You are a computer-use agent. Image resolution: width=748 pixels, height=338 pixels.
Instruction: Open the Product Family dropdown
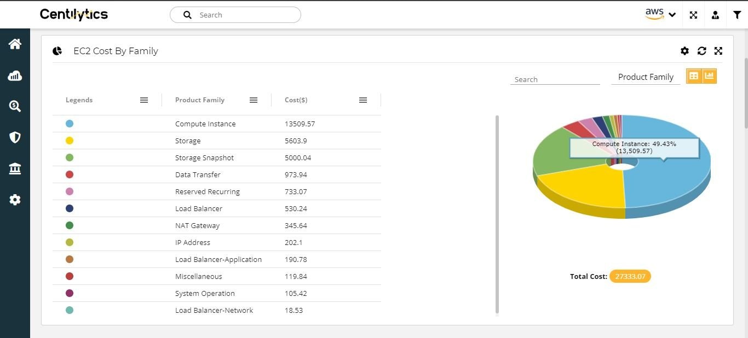click(646, 77)
